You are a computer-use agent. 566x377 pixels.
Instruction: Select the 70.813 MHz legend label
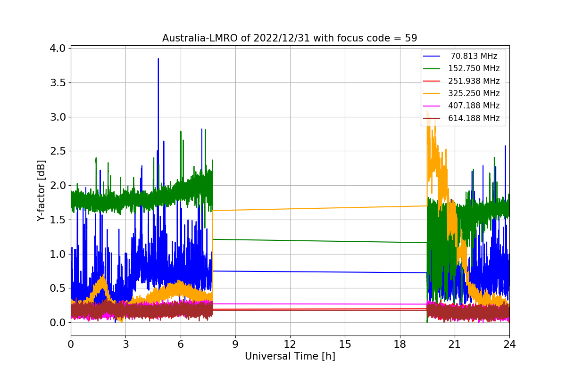474,56
